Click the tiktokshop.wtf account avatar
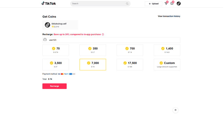The width and height of the screenshot is (224, 116). [47, 25]
